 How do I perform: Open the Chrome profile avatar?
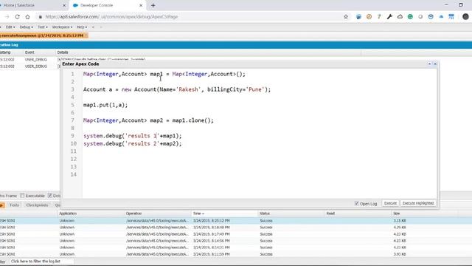click(465, 17)
